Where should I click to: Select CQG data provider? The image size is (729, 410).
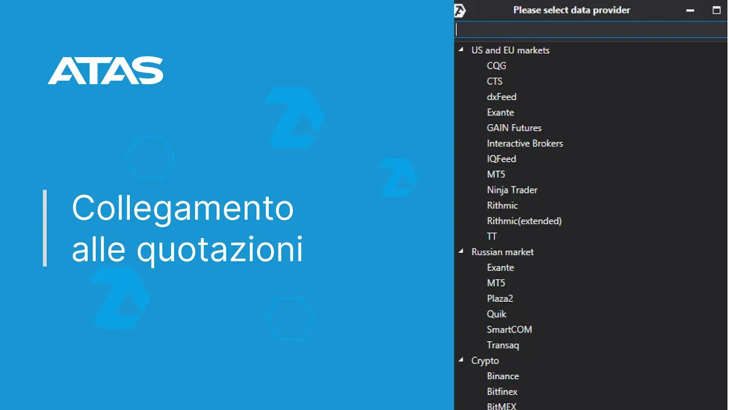497,65
